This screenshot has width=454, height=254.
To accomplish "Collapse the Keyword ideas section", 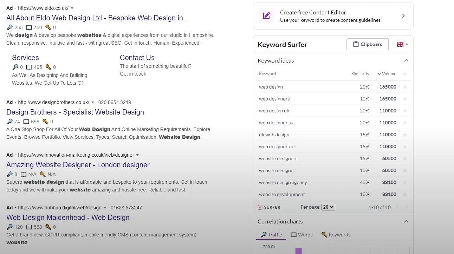I will point(406,60).
